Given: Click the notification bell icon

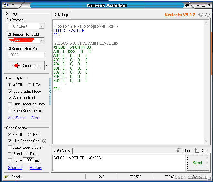Looking at the screenshot, I should coord(208,15).
